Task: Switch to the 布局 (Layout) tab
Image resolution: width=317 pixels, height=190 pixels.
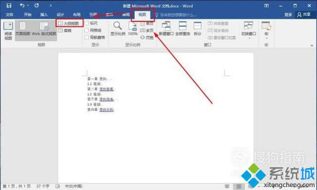Action: coord(77,14)
